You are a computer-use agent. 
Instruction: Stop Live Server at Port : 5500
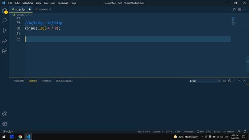tap(204, 131)
